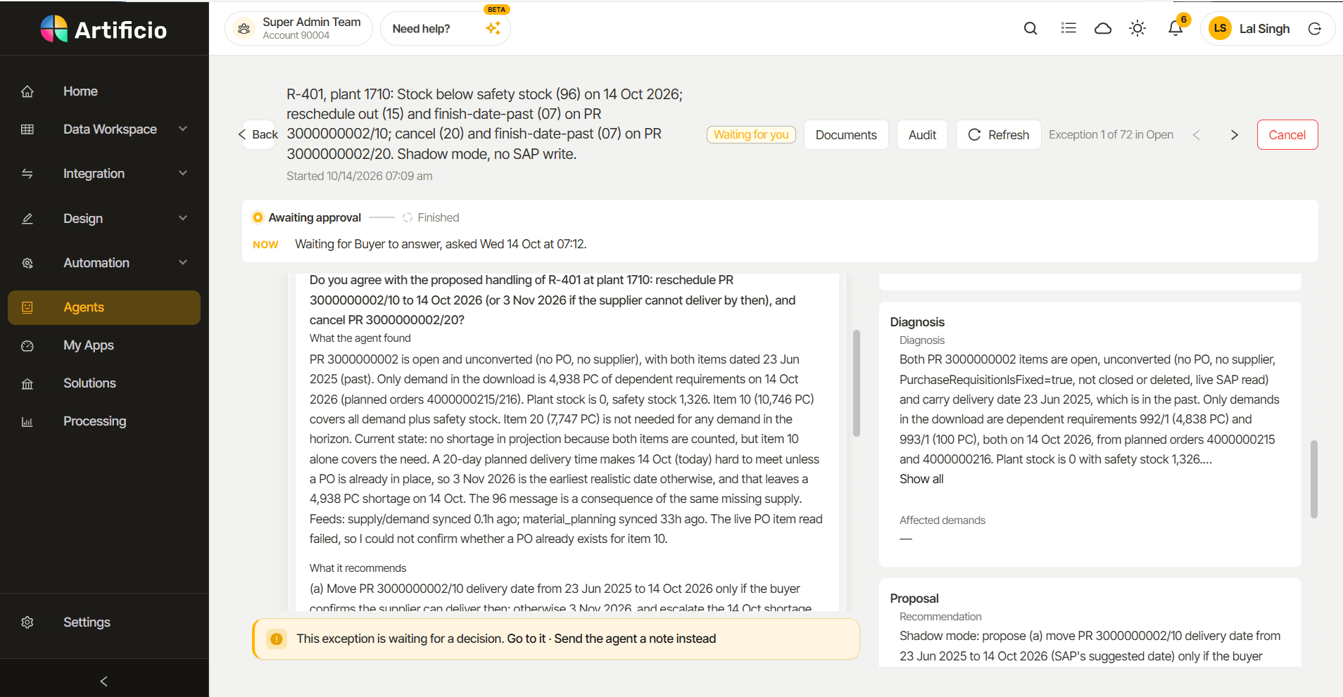Click the Artificio logo

pos(103,30)
